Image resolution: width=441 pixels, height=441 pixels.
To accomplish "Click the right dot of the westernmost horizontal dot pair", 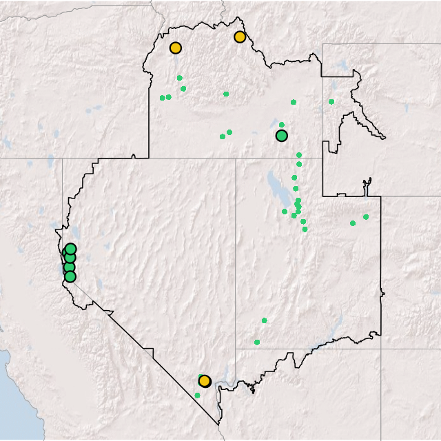I will (168, 97).
